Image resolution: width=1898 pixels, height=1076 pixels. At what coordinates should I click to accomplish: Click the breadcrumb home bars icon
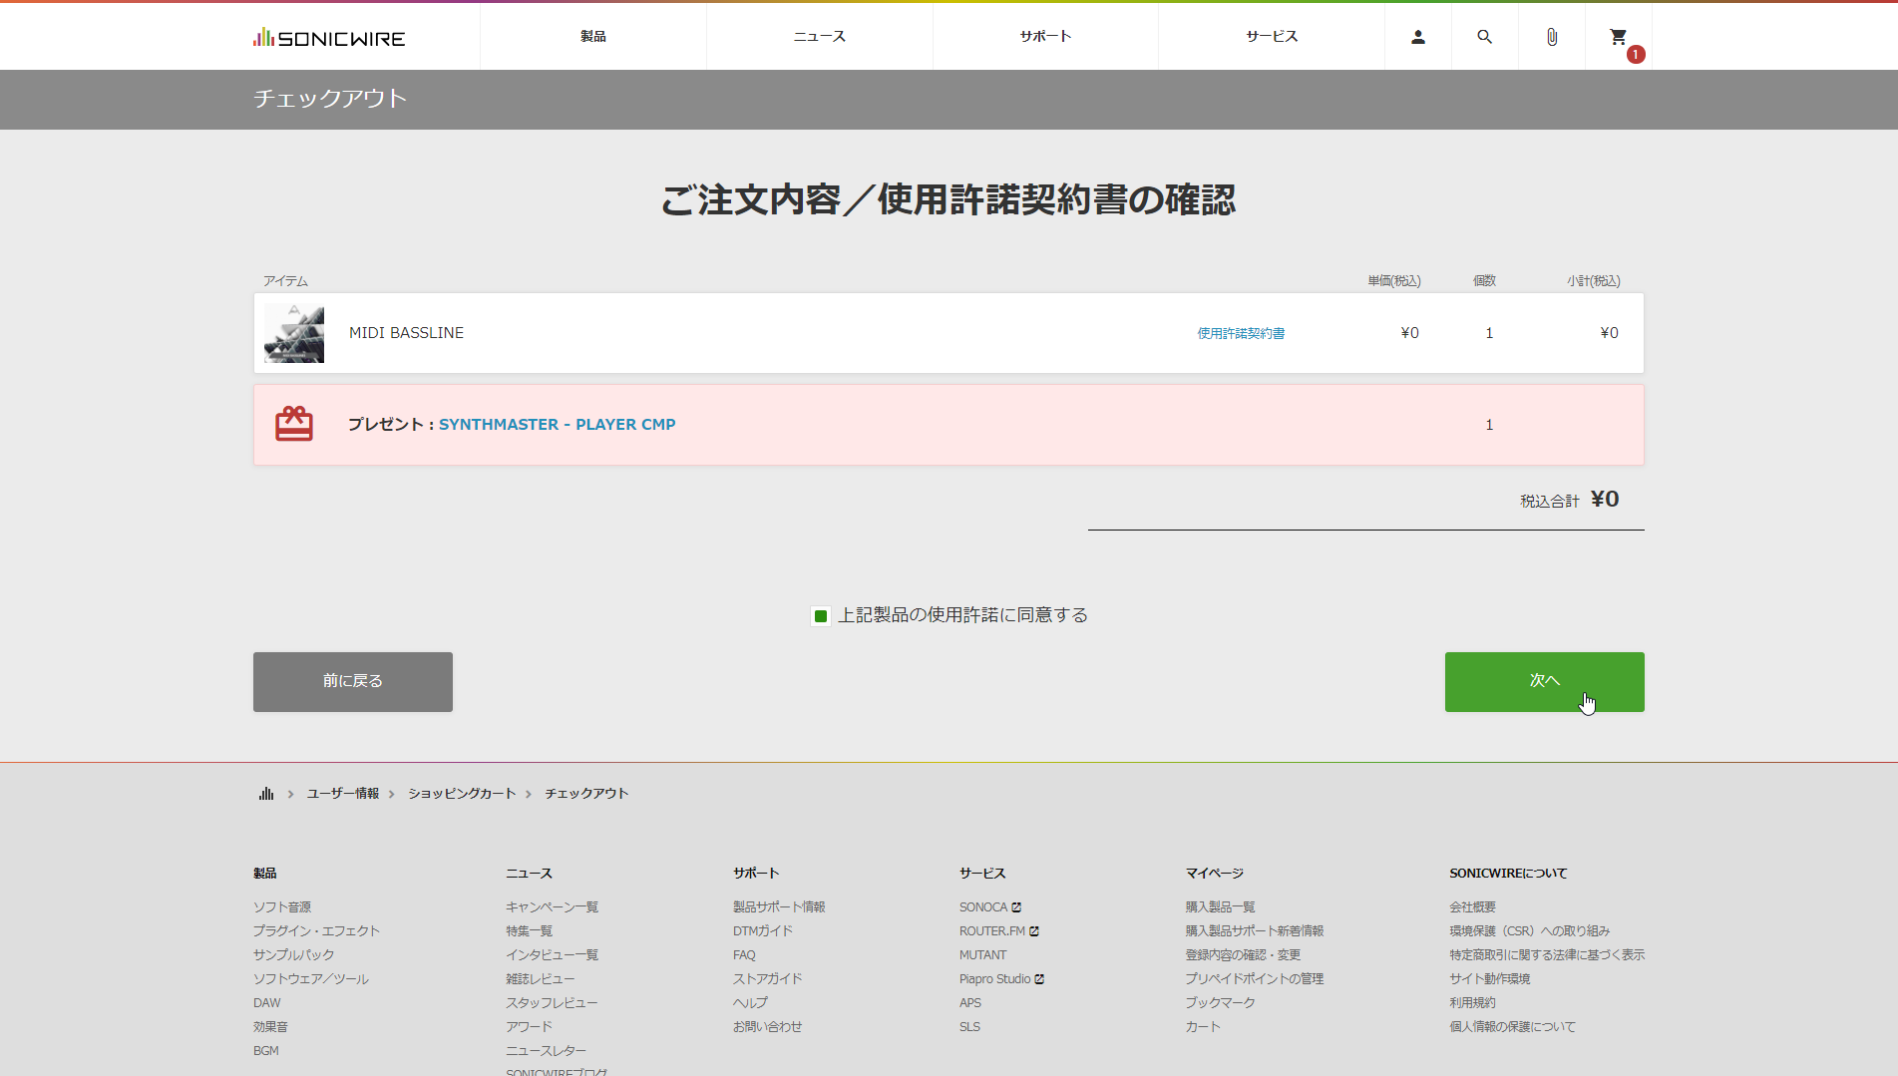[266, 794]
